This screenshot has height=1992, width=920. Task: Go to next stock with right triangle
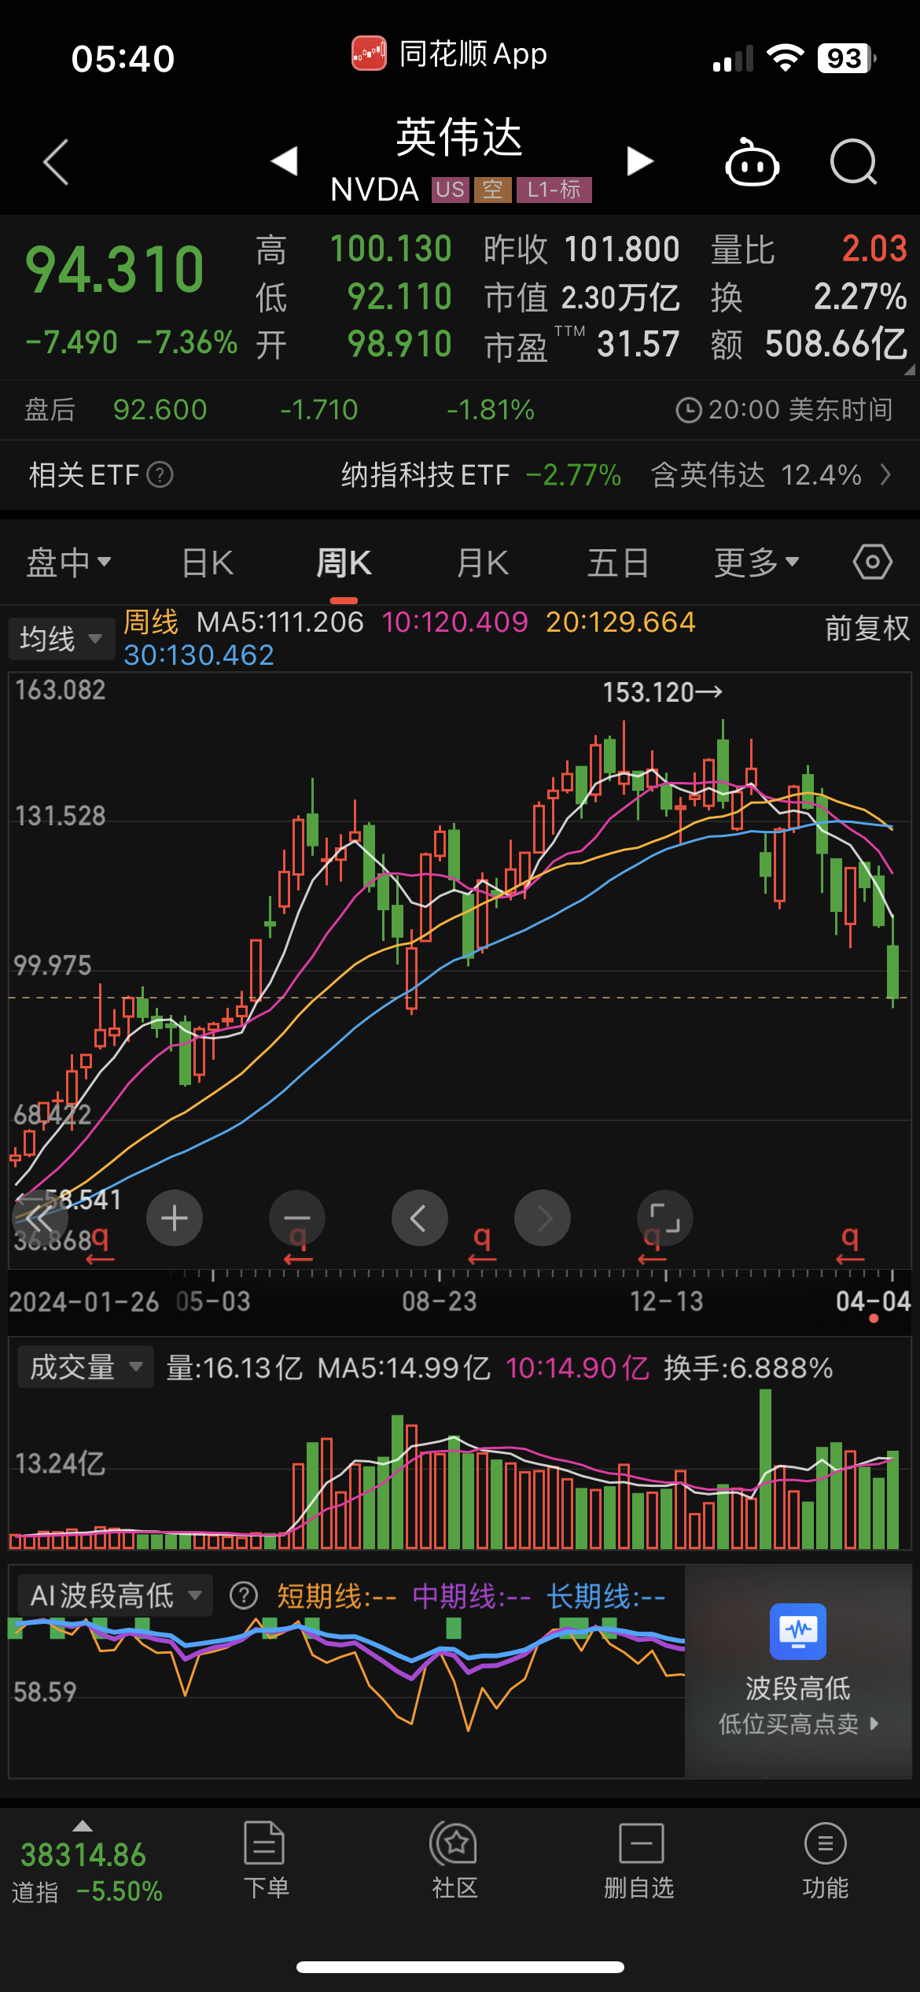click(640, 161)
